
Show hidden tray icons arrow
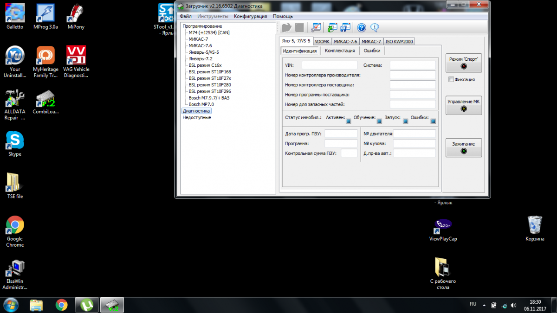click(x=485, y=305)
